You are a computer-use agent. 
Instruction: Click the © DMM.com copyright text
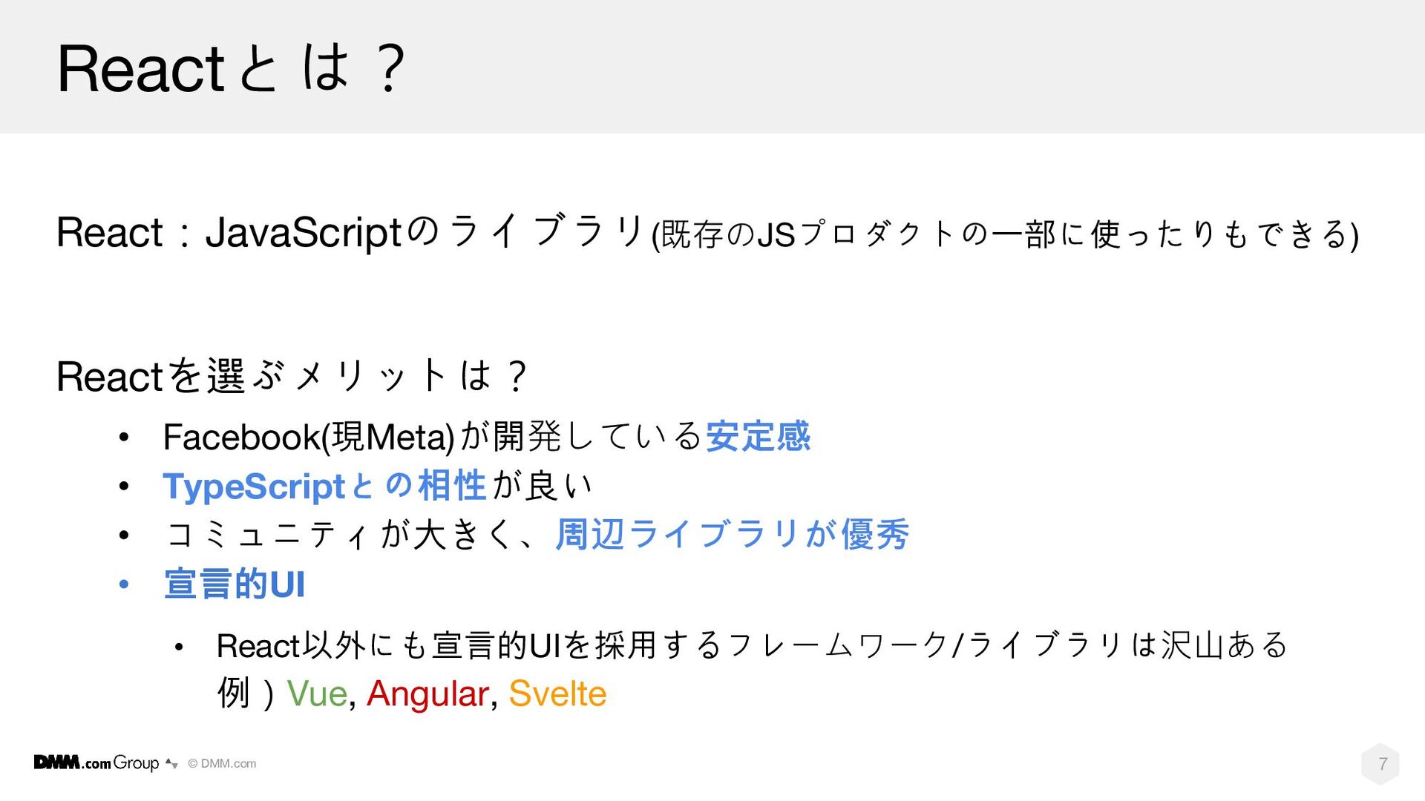coord(222,763)
